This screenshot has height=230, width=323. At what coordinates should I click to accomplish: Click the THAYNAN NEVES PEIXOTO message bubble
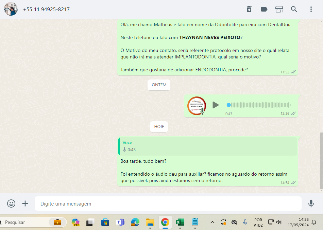point(208,47)
